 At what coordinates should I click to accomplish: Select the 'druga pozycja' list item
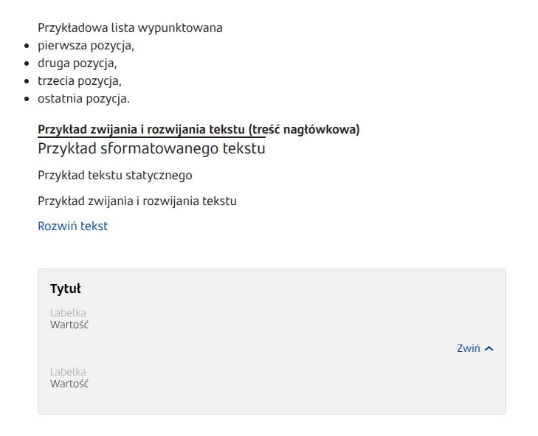coord(77,63)
